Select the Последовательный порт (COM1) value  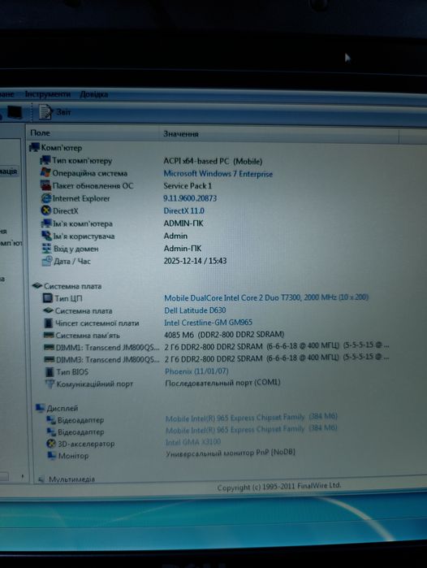coord(222,383)
